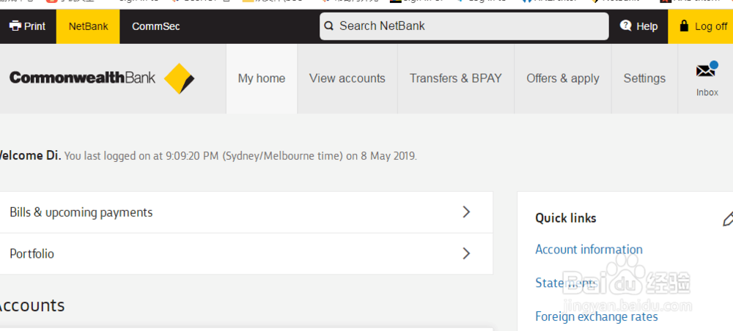Viewport: 733px width, 331px height.
Task: Click into the Search NetBank field
Action: 464,26
